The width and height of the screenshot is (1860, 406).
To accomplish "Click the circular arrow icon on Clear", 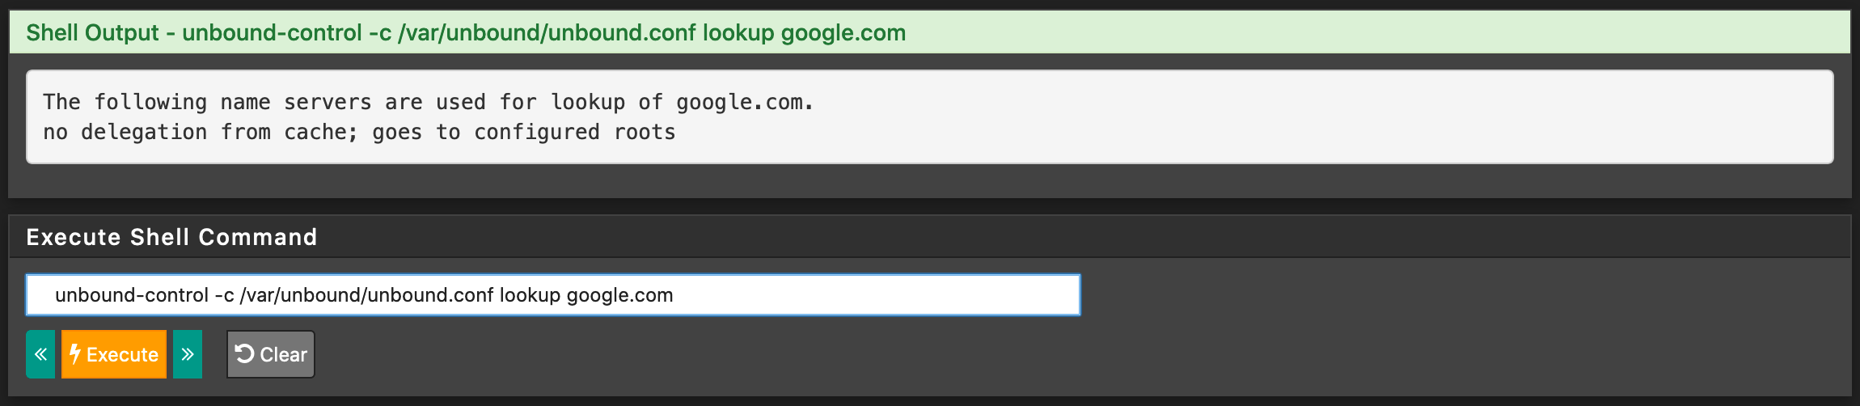I will point(244,353).
